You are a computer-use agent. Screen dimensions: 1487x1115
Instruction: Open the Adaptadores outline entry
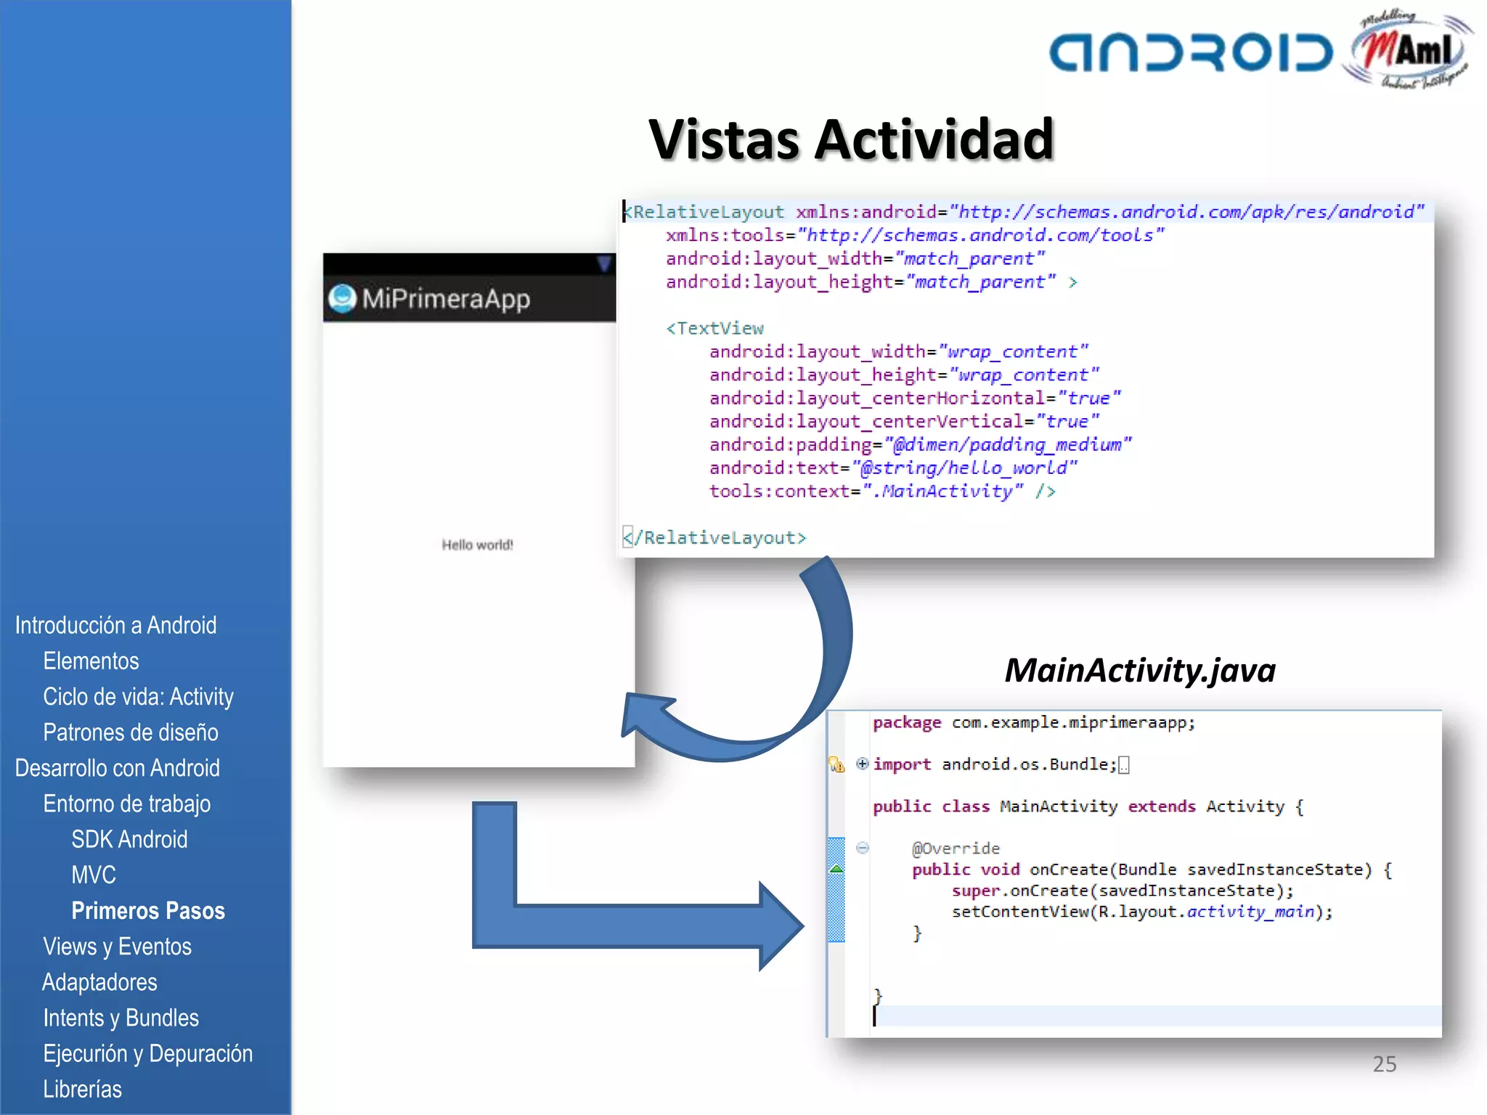tap(99, 981)
